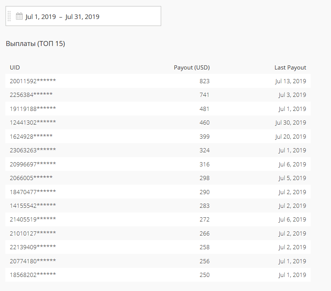Select UID 18568202******
The width and height of the screenshot is (331, 291).
(x=33, y=275)
